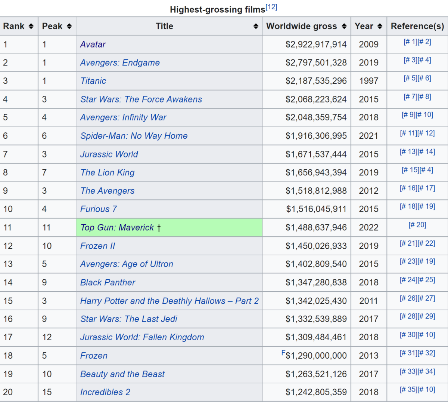Click the Reference(s) column header
This screenshot has height=402, width=448.
click(417, 26)
